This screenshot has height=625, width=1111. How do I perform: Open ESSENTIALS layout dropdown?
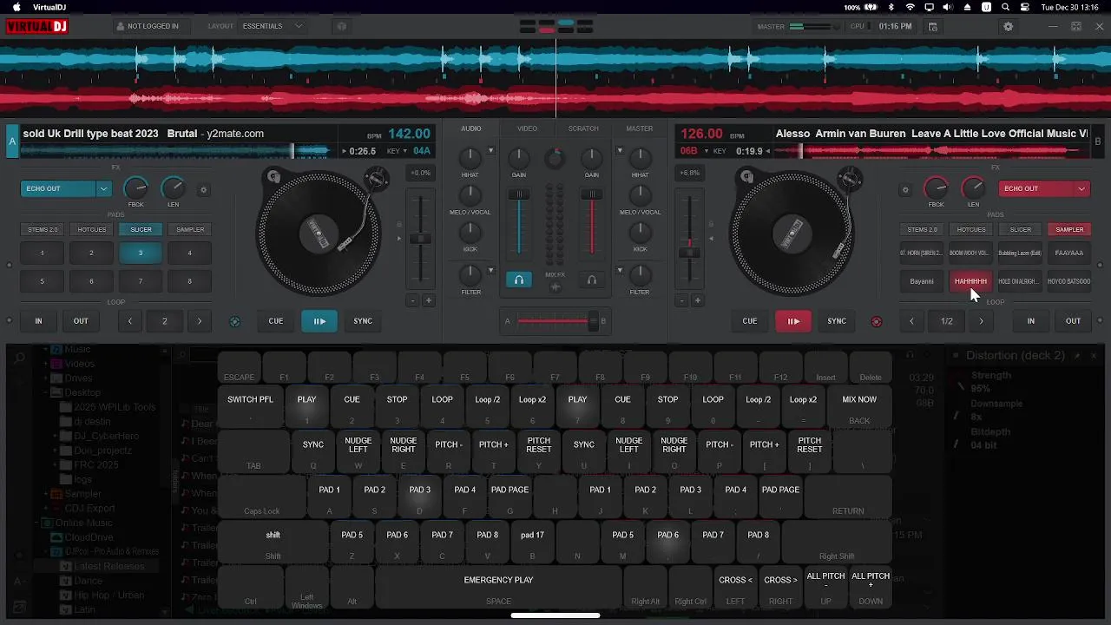point(273,26)
